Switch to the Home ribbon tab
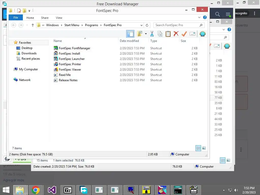Viewport: 260px width, 195px height. [30, 18]
